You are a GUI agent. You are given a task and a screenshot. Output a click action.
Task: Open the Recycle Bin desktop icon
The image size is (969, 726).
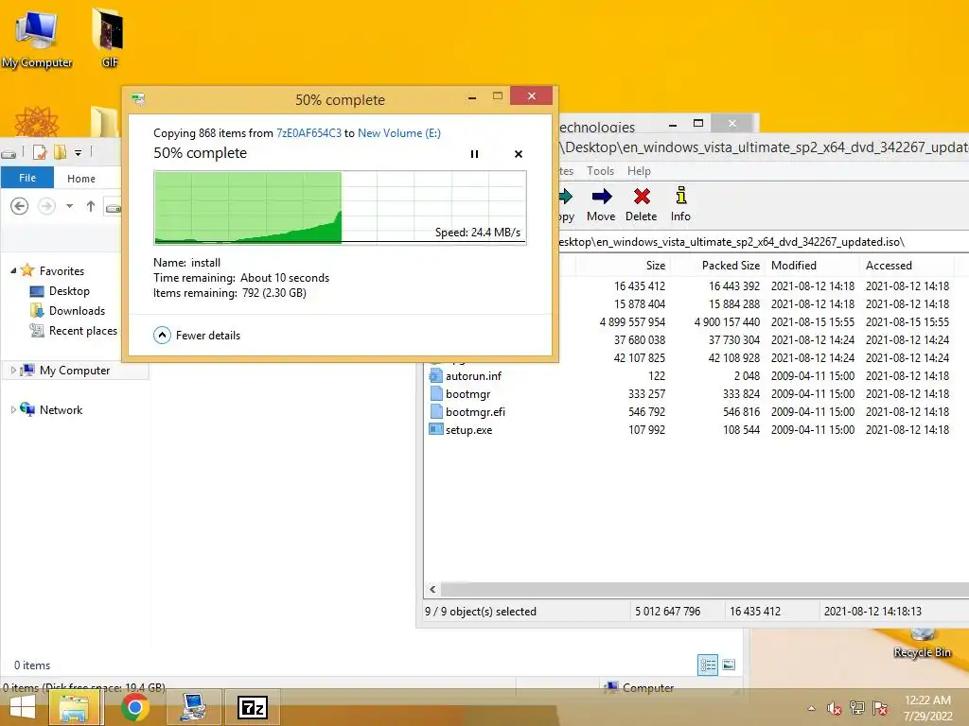tap(923, 643)
